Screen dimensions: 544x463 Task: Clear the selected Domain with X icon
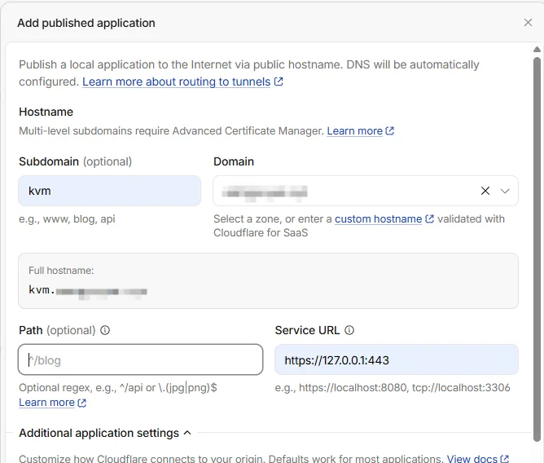485,191
